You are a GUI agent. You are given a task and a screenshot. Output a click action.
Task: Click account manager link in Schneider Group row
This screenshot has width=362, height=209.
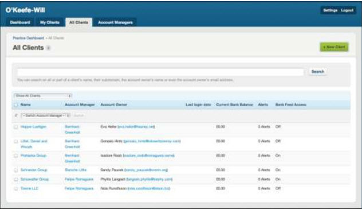tap(76, 170)
